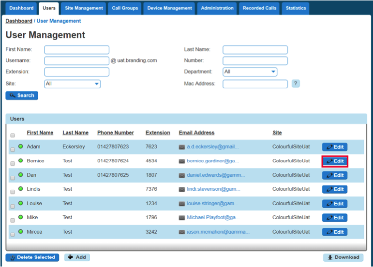Open email link daniel.edwards@gamm...
Image resolution: width=373 pixels, height=267 pixels.
(x=216, y=175)
